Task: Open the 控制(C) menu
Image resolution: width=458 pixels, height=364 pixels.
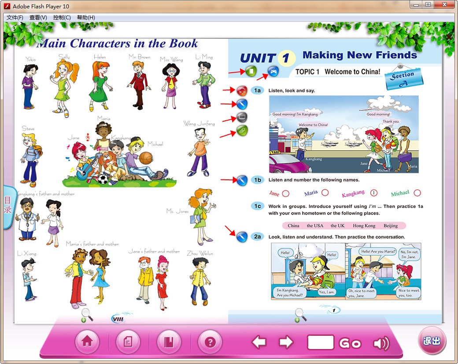Action: [x=62, y=18]
